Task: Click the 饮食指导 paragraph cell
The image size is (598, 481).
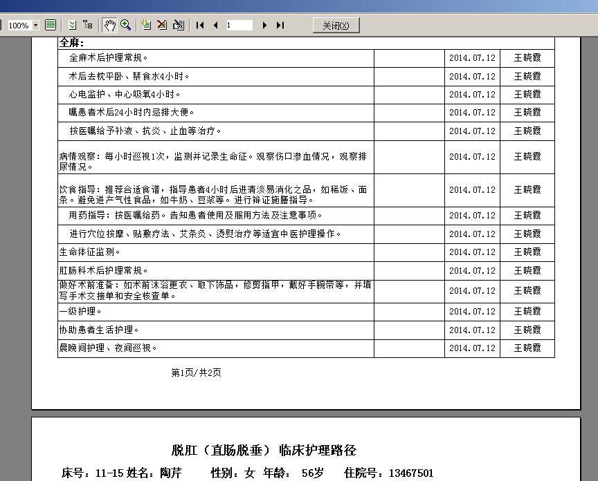Action: [x=216, y=191]
